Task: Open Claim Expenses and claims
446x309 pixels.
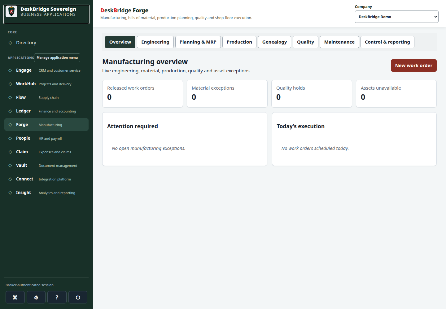Action: pos(46,152)
